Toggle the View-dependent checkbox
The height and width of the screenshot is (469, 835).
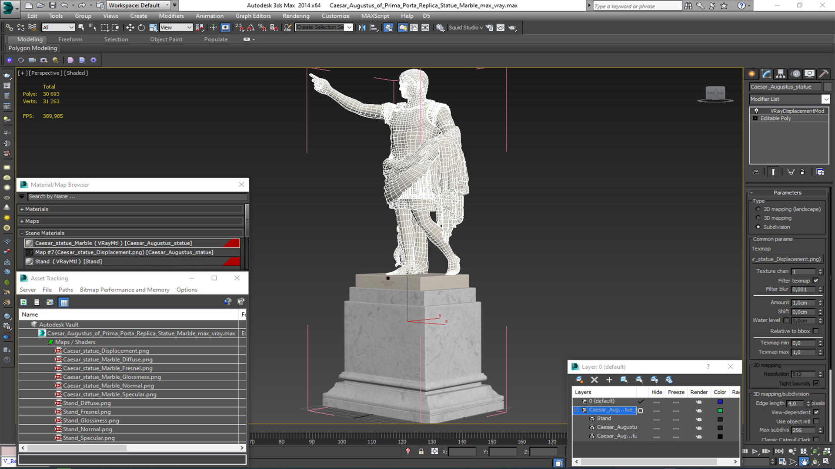pyautogui.click(x=816, y=412)
